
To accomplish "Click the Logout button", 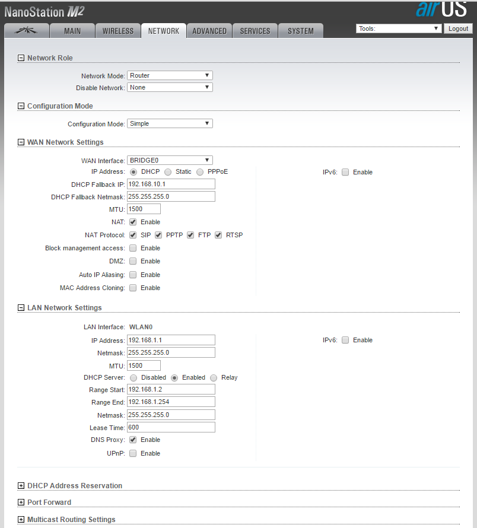I will pyautogui.click(x=458, y=28).
